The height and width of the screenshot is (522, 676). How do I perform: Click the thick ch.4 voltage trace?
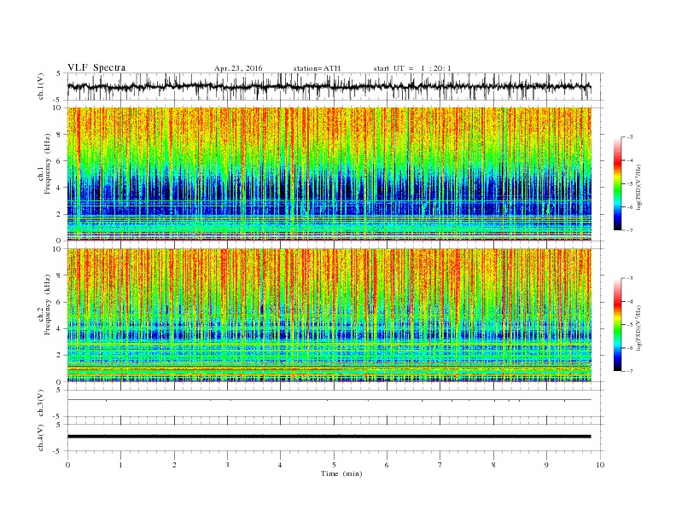pos(329,437)
